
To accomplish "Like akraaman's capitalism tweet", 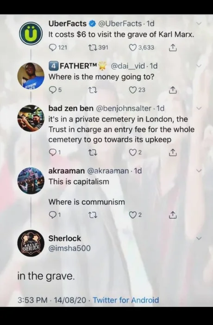I will pyautogui.click(x=136, y=215).
